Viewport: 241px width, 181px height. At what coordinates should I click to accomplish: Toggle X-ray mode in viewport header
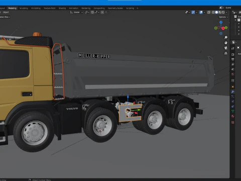point(209,12)
